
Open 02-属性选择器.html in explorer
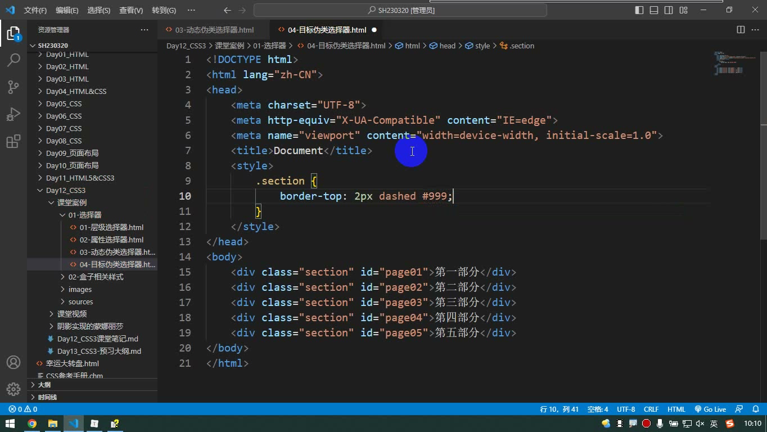click(111, 240)
